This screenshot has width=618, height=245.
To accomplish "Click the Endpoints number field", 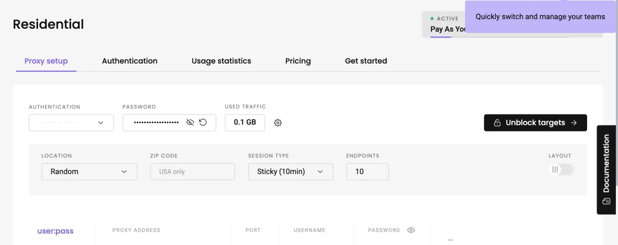I will (x=368, y=172).
